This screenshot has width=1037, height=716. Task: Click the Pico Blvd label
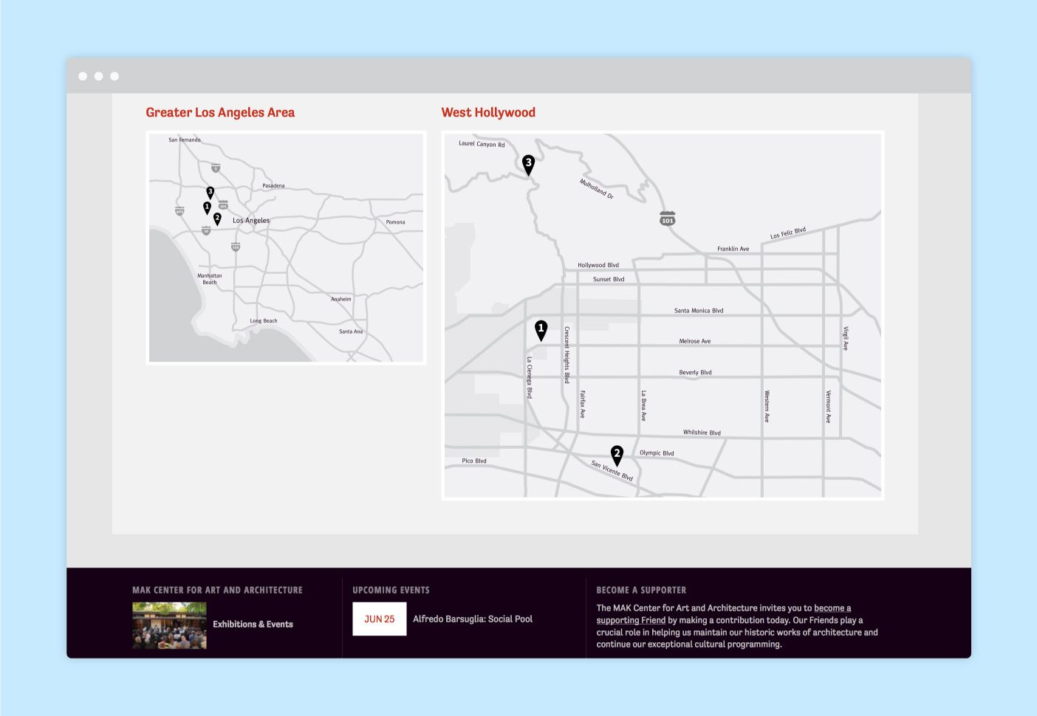click(x=474, y=461)
